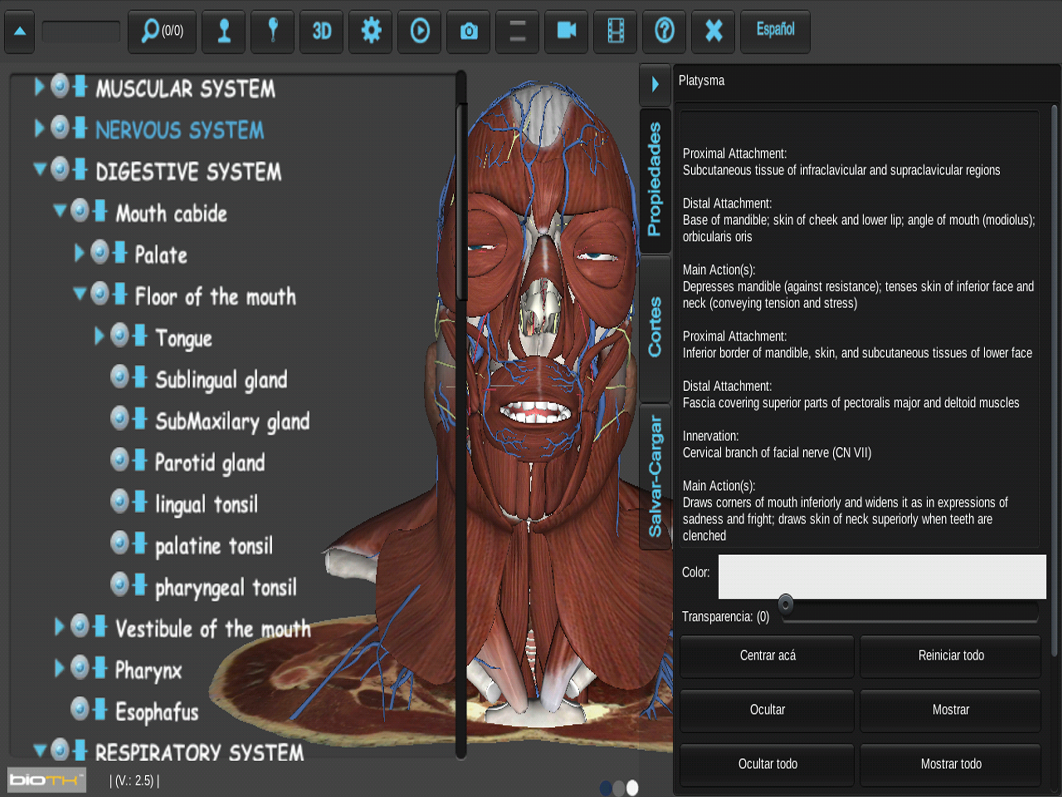Screen dimensions: 1062x797
Task: Toggle visibility eye for Sublingual gland
Action: click(120, 377)
